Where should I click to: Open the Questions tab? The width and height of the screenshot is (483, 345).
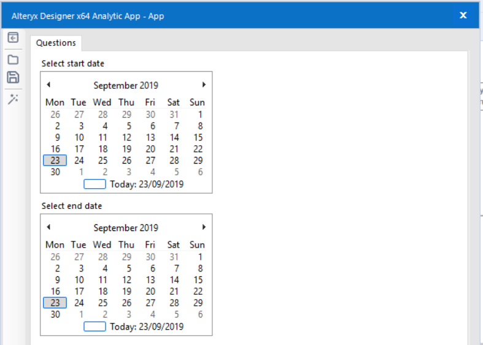(x=56, y=43)
